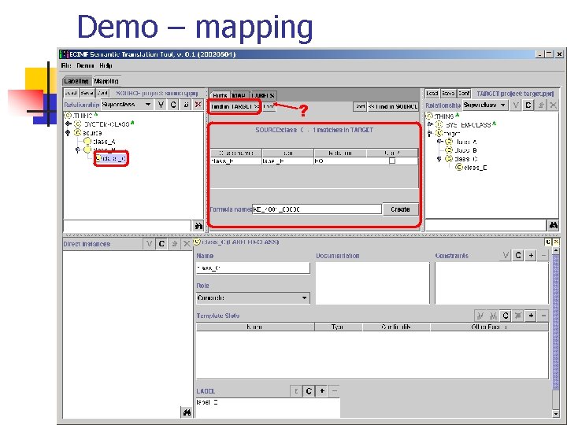Click the scroll-down arrow of class form

tap(556, 413)
